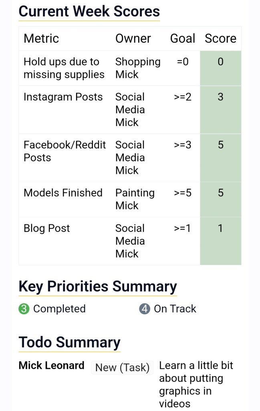
Task: Jump to the Todo Summary heading
Action: [69, 342]
